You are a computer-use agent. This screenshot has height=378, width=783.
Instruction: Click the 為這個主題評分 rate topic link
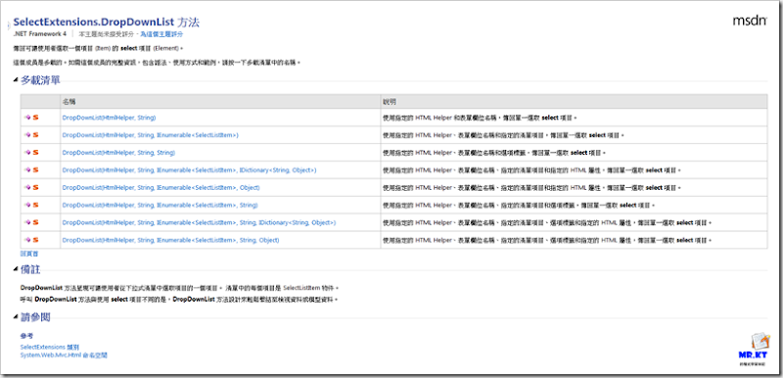[161, 34]
